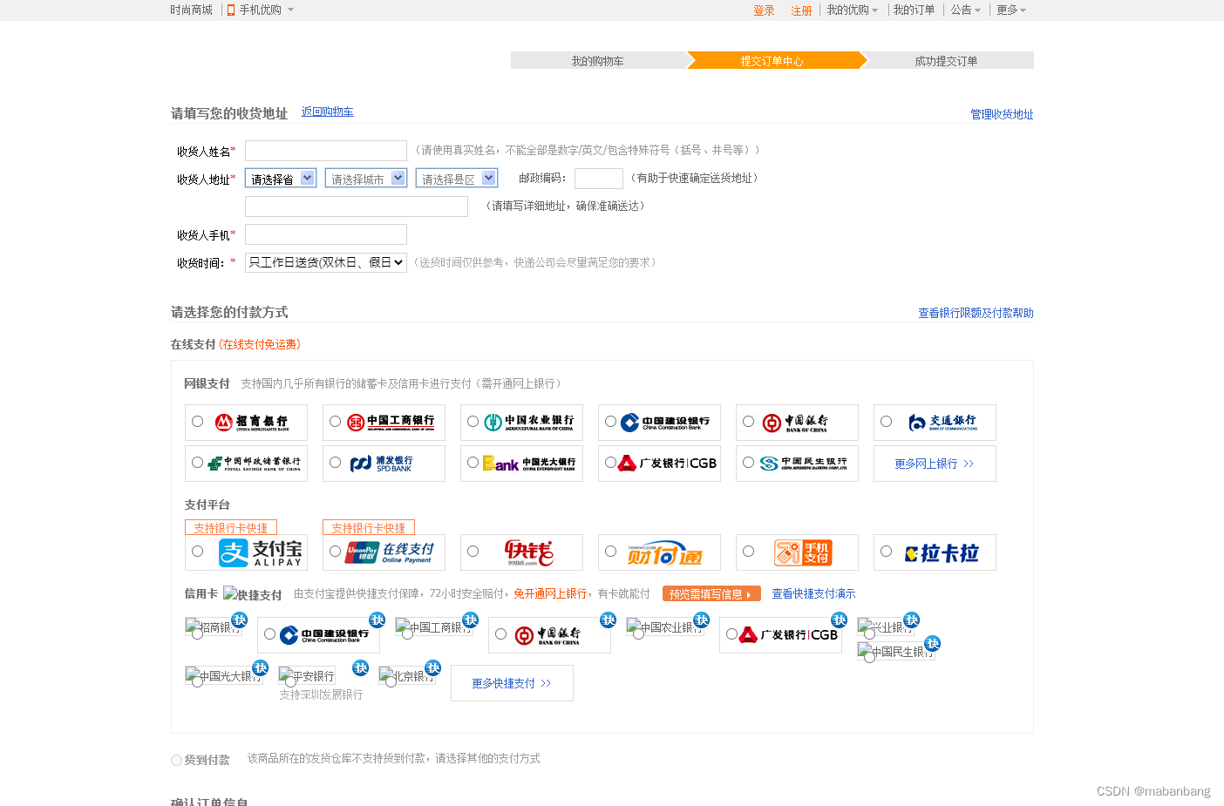This screenshot has width=1224, height=806.
Task: Select Agricultural Bank radio button
Action: click(473, 422)
